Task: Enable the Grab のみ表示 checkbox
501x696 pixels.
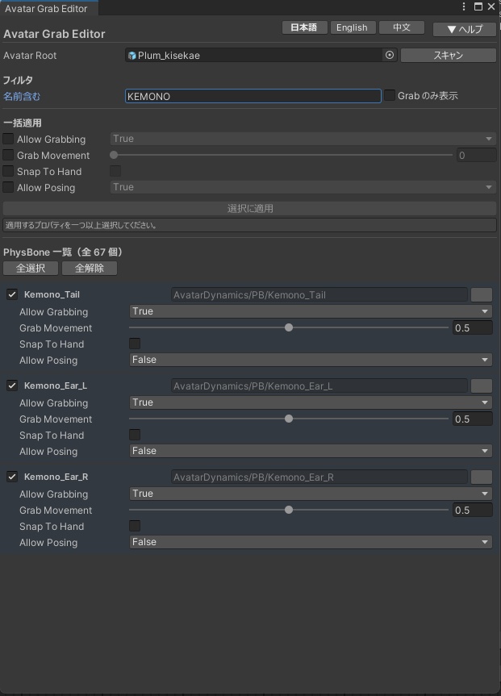Action: tap(390, 95)
